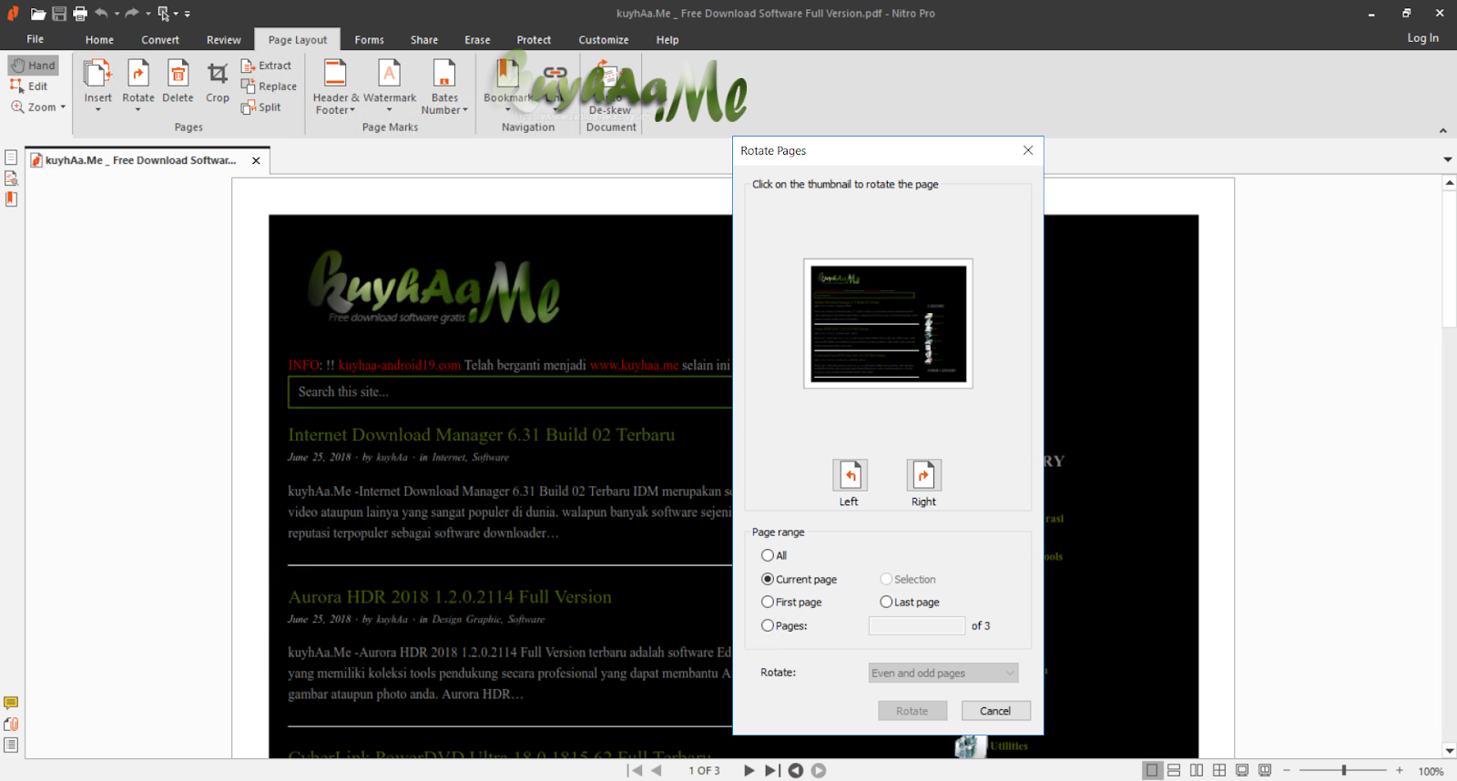Switch to continuous page view icon

1174,770
